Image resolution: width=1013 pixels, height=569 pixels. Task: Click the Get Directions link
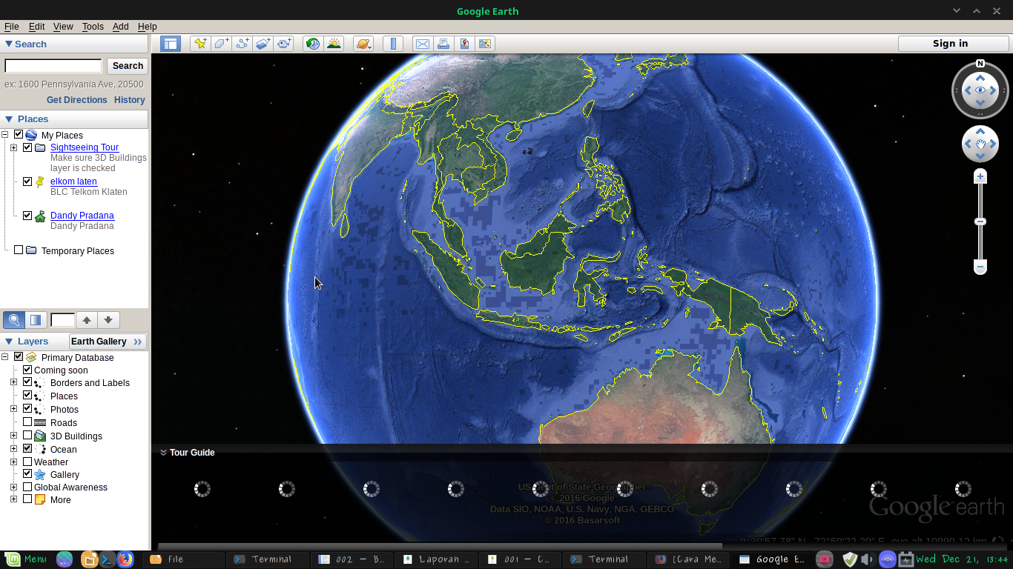pyautogui.click(x=77, y=100)
